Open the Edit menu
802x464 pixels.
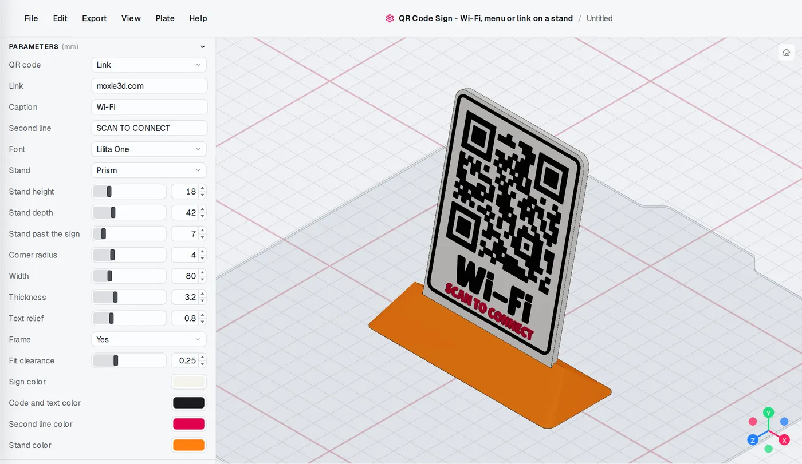click(x=60, y=18)
